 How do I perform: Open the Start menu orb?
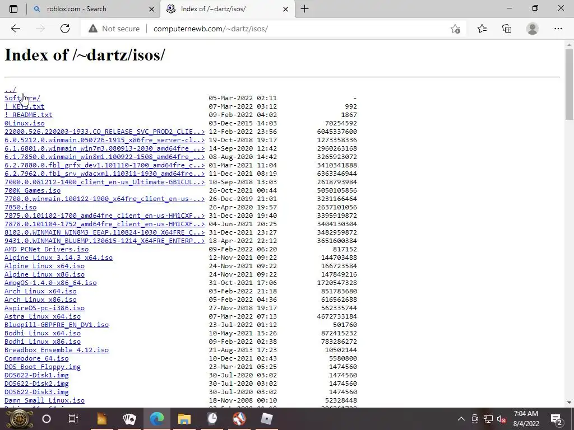[x=20, y=419]
